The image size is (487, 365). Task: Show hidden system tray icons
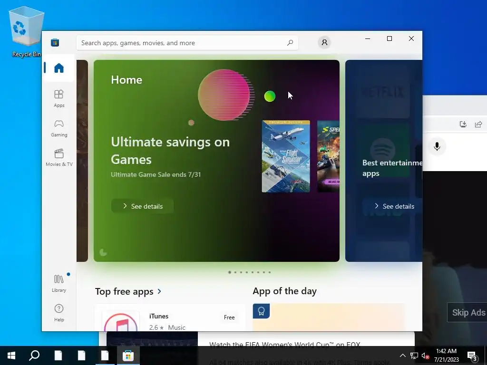[402, 355]
